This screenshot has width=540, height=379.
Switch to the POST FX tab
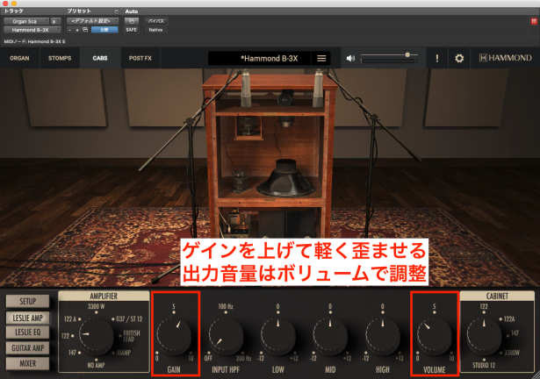(140, 58)
